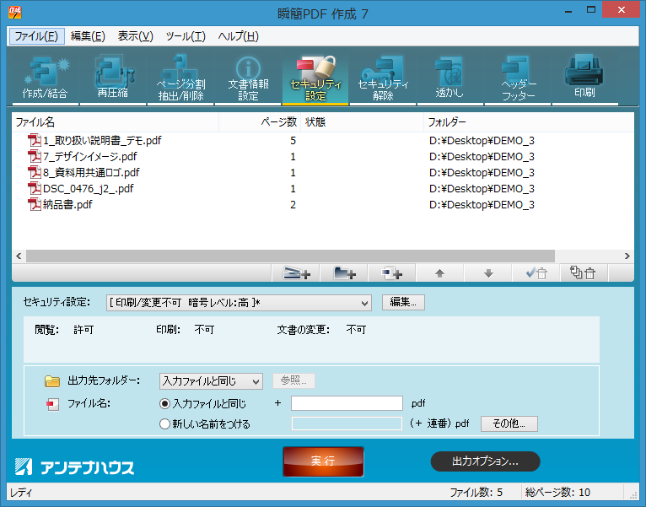This screenshot has height=507, width=646.
Task: Click page count 2 of 納品書.pdf
Action: (x=293, y=205)
